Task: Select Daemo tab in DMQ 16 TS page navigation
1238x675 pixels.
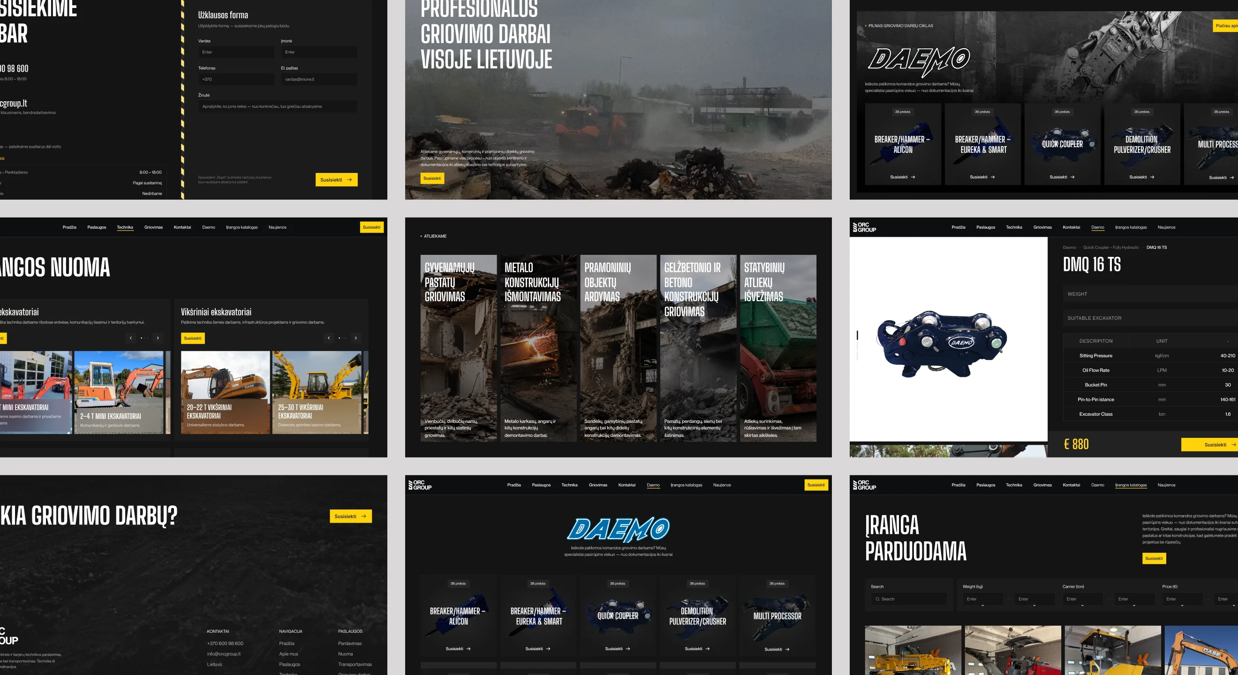Action: pyautogui.click(x=1098, y=227)
